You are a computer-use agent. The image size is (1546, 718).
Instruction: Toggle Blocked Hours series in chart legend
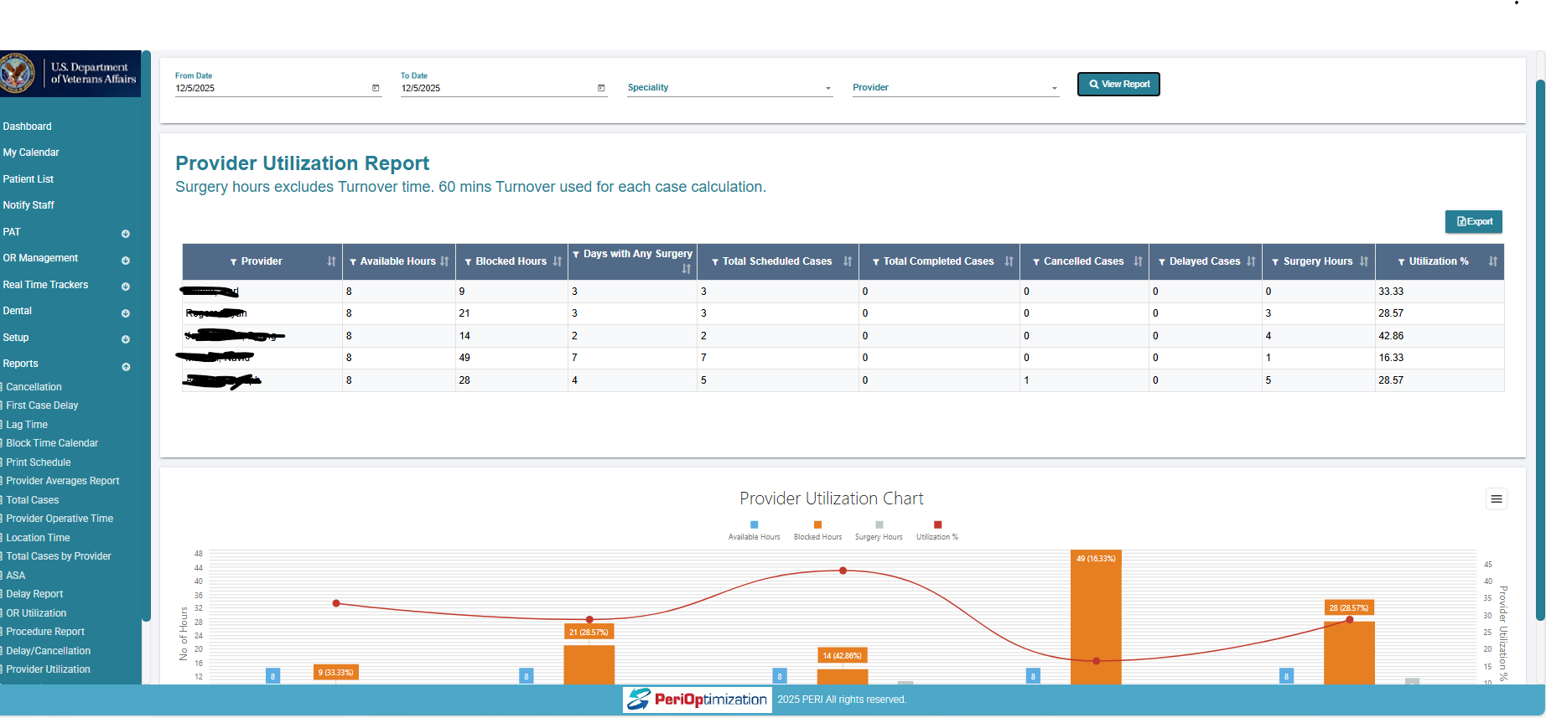pos(817,531)
